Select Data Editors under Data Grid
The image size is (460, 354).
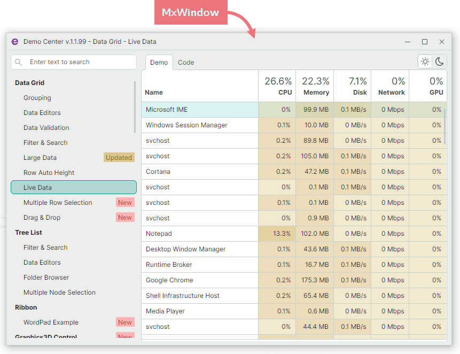tap(42, 113)
